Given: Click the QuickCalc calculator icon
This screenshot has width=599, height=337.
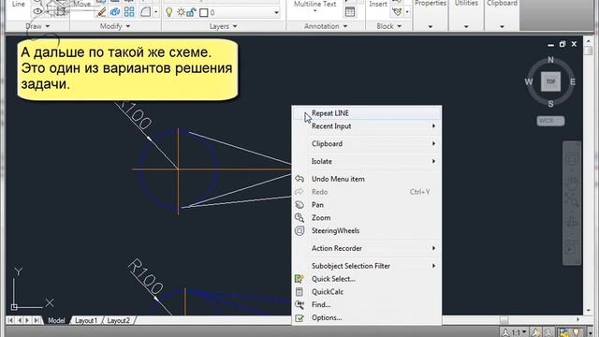Looking at the screenshot, I should (299, 292).
